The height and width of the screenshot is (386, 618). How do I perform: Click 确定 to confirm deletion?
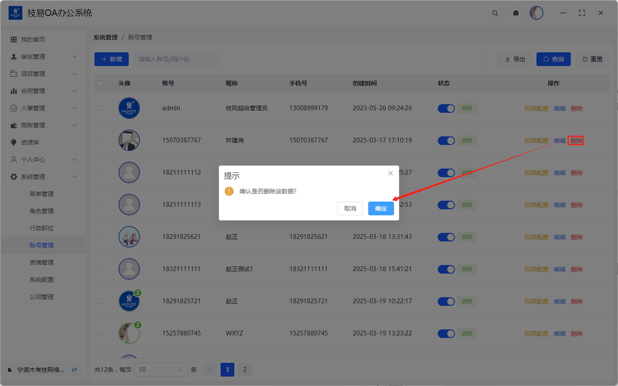tap(381, 208)
